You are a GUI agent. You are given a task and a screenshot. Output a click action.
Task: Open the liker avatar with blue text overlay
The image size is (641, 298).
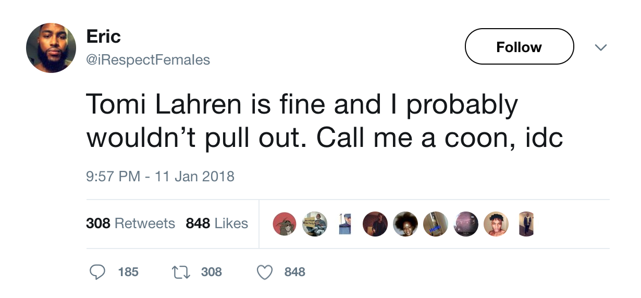click(x=436, y=224)
